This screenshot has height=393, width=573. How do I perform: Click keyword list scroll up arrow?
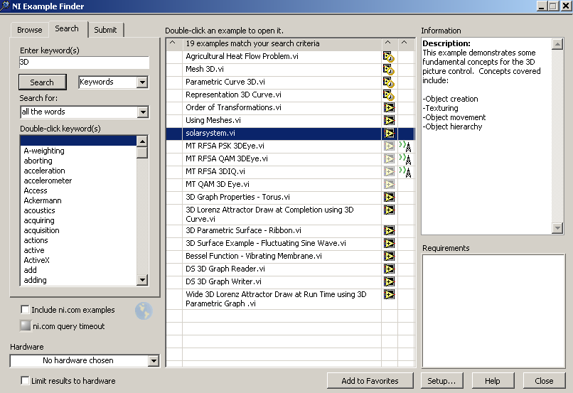click(142, 141)
